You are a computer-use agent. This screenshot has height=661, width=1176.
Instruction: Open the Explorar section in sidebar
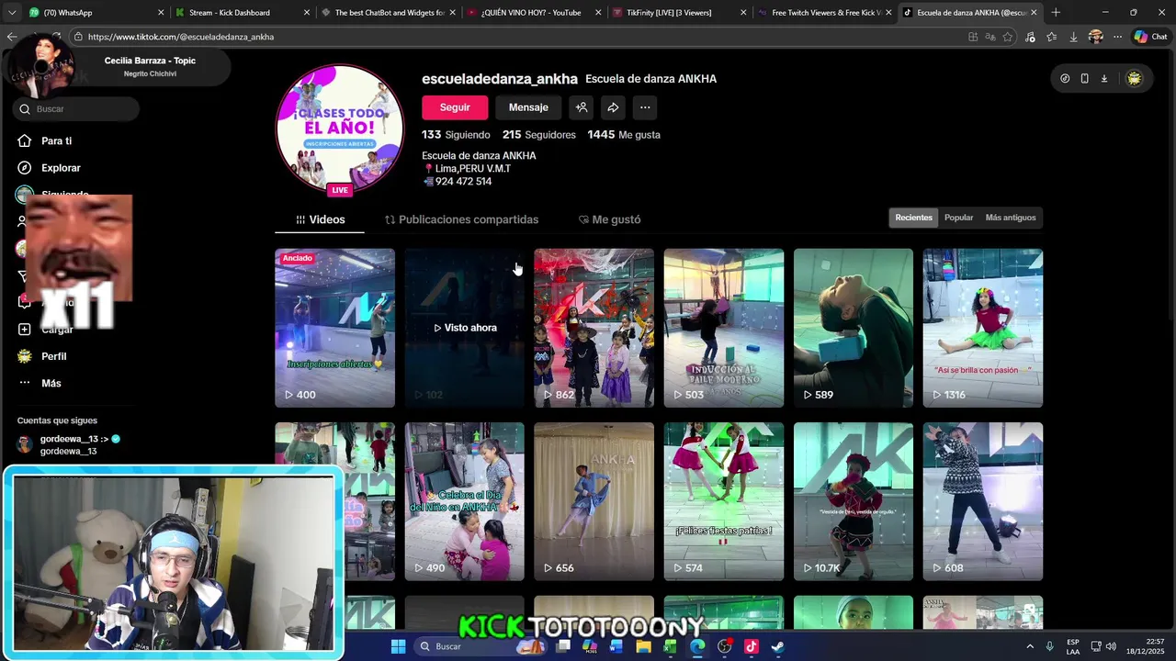[49, 168]
